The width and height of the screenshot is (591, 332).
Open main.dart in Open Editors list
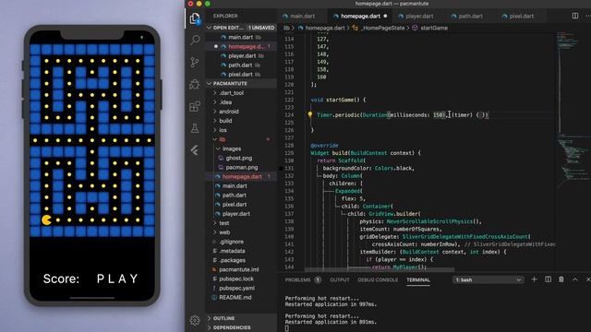241,37
